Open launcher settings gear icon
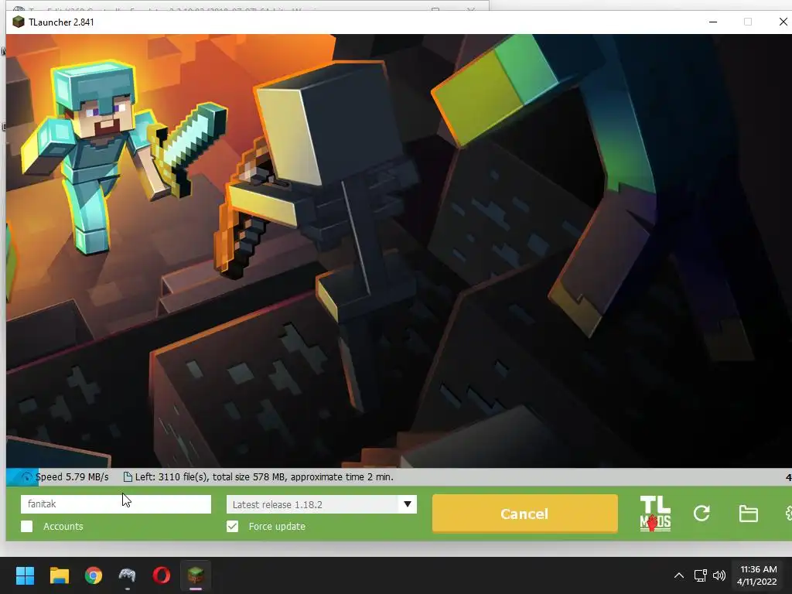792x594 pixels. (788, 514)
